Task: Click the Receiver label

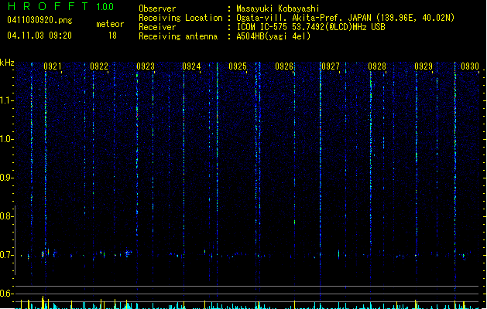Action: pyautogui.click(x=157, y=27)
